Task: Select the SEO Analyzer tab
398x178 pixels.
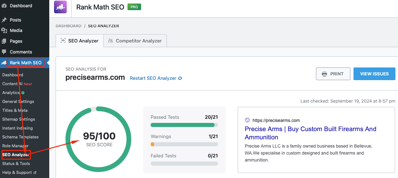Action: [x=79, y=41]
